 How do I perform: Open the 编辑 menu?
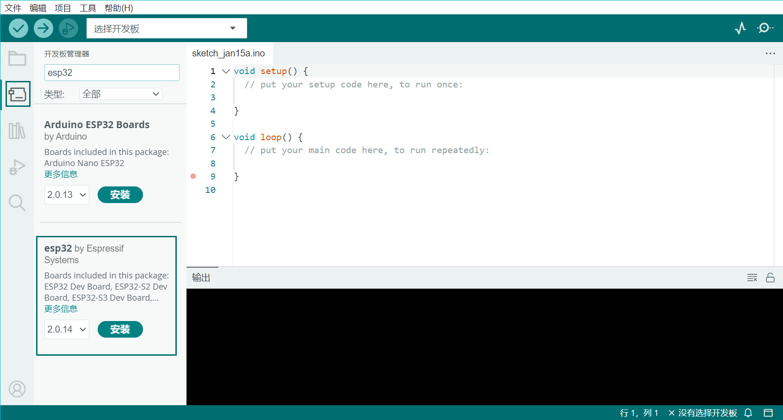pos(38,8)
